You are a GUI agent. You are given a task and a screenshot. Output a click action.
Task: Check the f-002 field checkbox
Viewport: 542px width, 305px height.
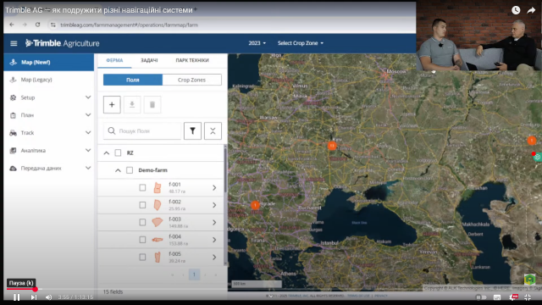tap(142, 205)
